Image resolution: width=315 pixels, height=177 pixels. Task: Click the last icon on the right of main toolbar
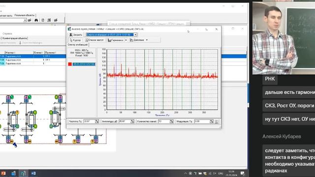[56, 20]
